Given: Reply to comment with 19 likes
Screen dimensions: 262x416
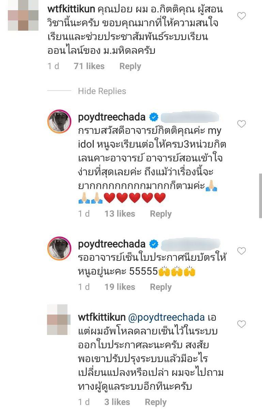Looking at the screenshot, I should coord(161,287).
